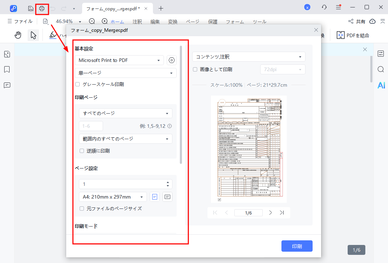Go to the next preview page arrow
This screenshot has width=388, height=263.
pyautogui.click(x=270, y=212)
